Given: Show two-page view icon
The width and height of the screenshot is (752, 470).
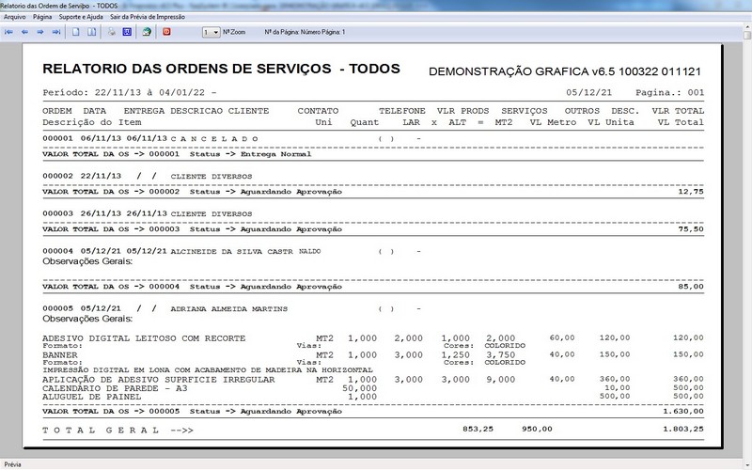Looking at the screenshot, I should coord(91,32).
